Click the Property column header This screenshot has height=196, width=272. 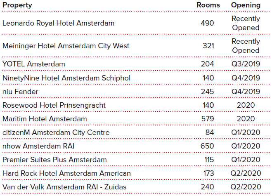pyautogui.click(x=17, y=5)
